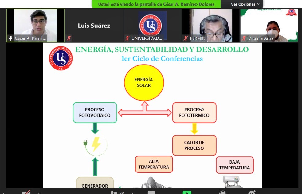Select Virginia Arias's video thumbnail

269,25
